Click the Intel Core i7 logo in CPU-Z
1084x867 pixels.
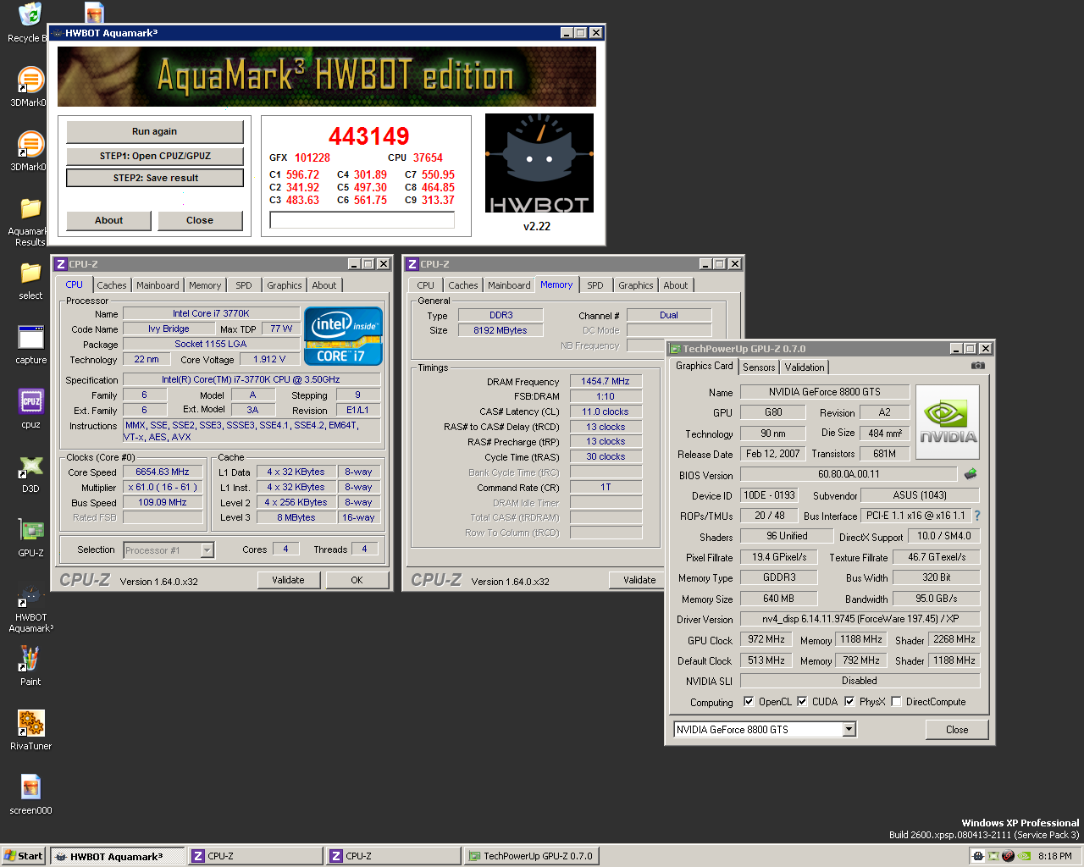[x=343, y=336]
